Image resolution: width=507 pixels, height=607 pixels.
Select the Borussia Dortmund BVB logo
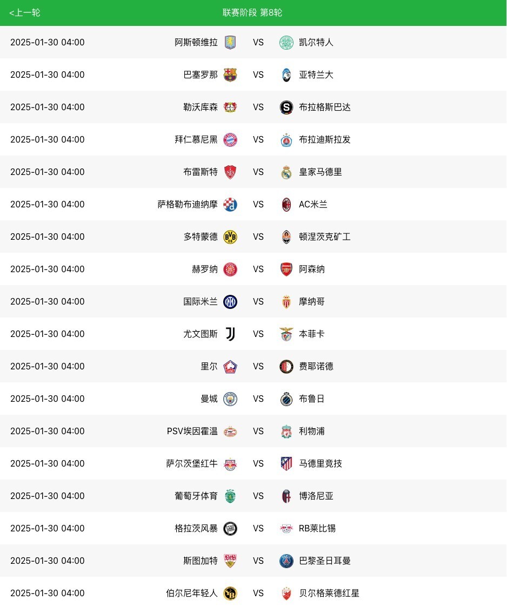pyautogui.click(x=230, y=237)
